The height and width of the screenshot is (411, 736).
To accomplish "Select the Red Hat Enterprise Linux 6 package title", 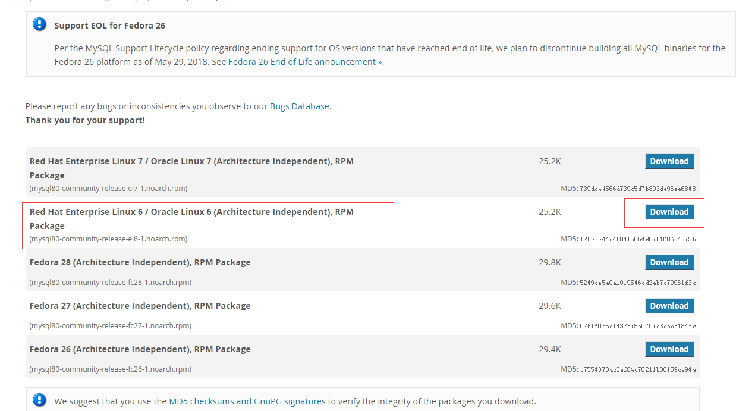I will [x=191, y=219].
